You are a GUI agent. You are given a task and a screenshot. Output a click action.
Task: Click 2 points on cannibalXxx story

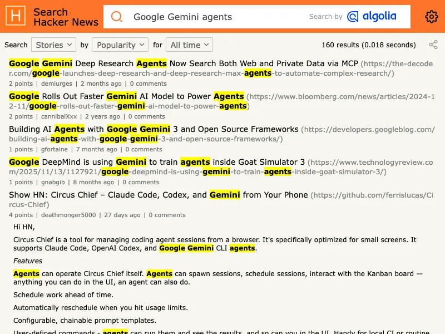21,116
